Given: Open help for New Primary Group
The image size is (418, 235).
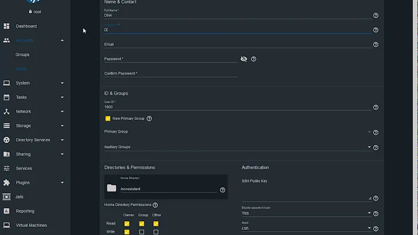Looking at the screenshot, I should [x=149, y=119].
